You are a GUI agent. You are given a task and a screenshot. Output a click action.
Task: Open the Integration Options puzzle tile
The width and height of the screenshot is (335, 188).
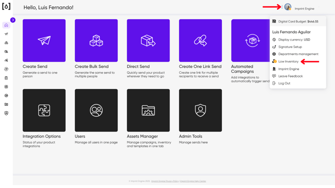pyautogui.click(x=44, y=110)
